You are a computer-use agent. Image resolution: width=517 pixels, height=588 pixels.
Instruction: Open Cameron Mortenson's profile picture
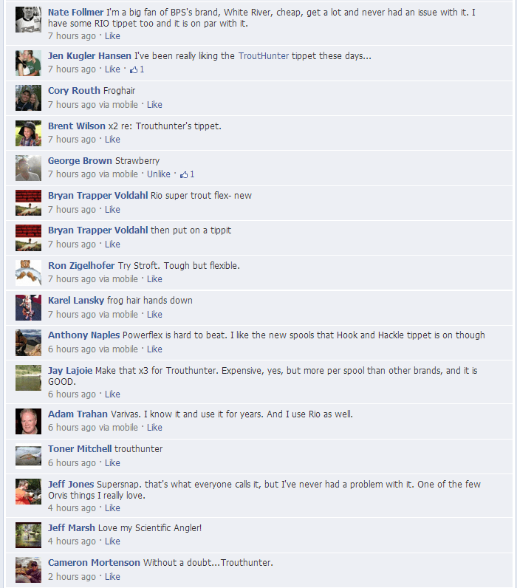pos(29,570)
